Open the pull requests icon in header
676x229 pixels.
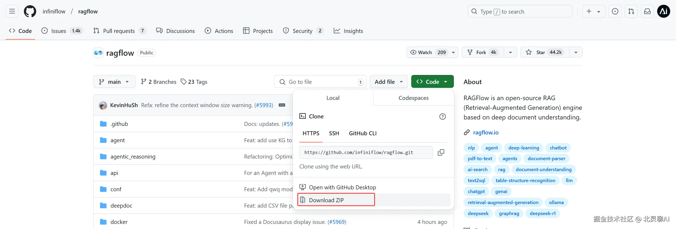[631, 12]
